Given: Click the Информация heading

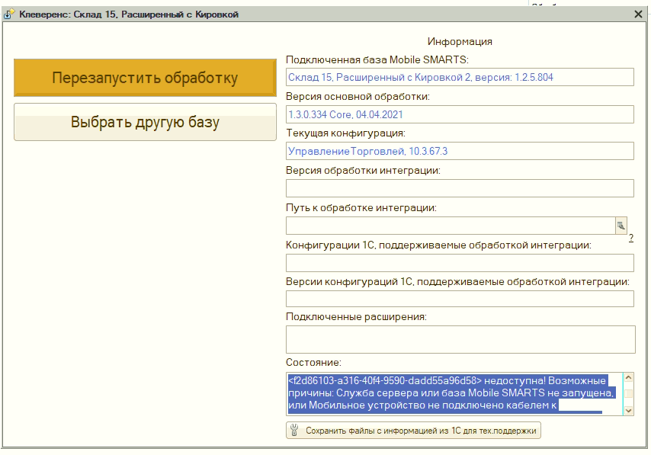Looking at the screenshot, I should click(x=460, y=41).
